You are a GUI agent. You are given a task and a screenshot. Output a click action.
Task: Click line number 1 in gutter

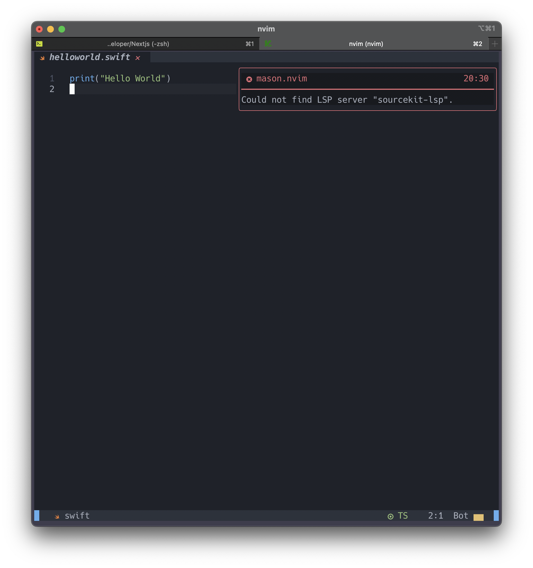pyautogui.click(x=52, y=78)
